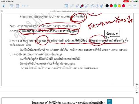Tap the page number indicator between arrows
The width and height of the screenshot is (139, 104).
click(x=137, y=88)
